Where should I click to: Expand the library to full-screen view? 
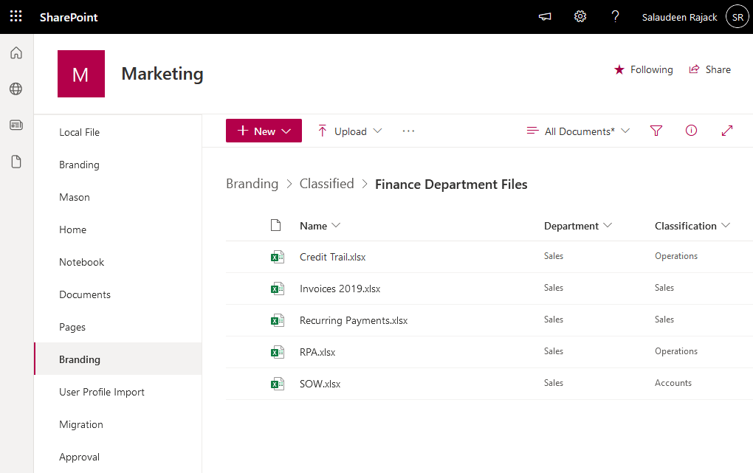(727, 131)
